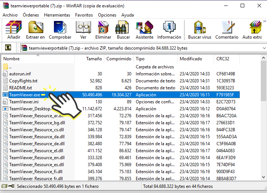Click the parent folder '..' icon
Image resolution: width=267 pixels, height=193 pixels.
[6, 67]
